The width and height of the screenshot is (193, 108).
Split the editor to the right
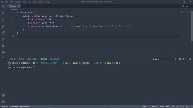tap(187, 6)
